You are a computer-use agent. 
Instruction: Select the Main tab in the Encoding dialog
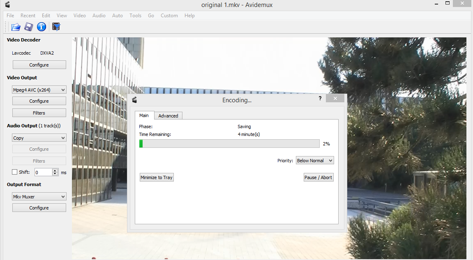point(144,115)
